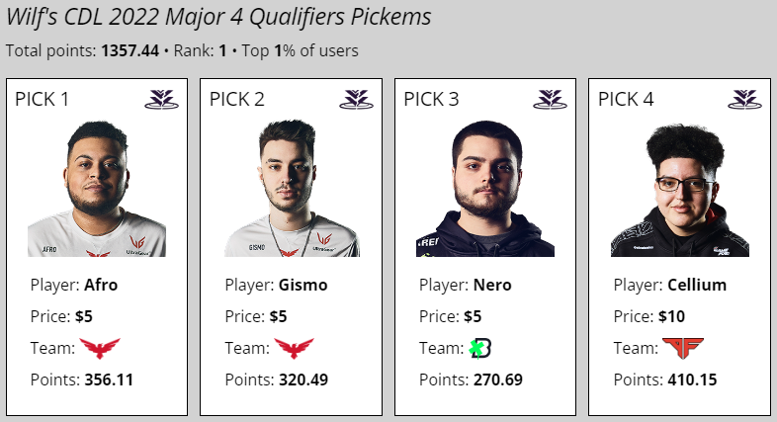Click the red team logo under Gismo
This screenshot has width=777, height=422.
click(294, 348)
